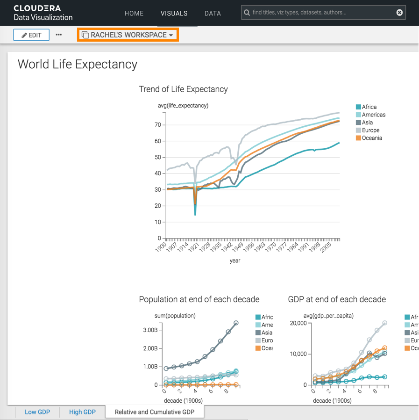The width and height of the screenshot is (419, 420).
Task: Clear search with the X icon
Action: coord(399,13)
